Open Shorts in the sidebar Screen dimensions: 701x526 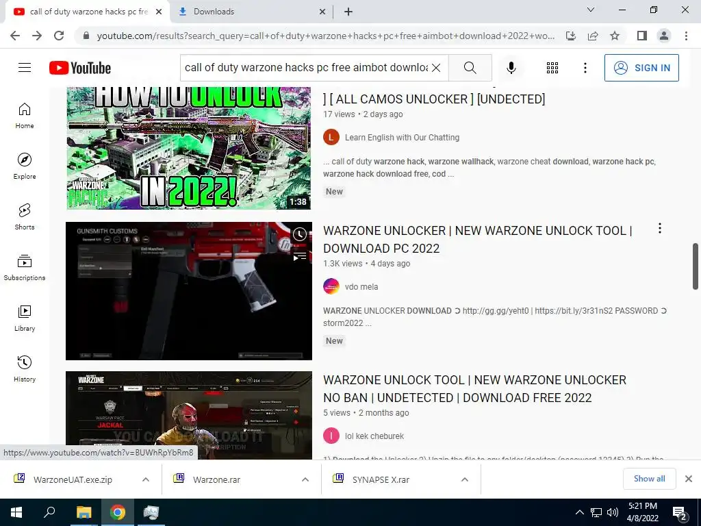coord(25,216)
